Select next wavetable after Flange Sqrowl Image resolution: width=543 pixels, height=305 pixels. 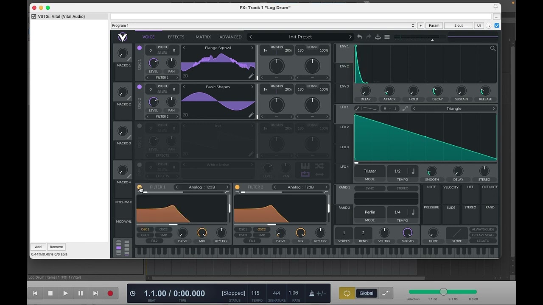[x=252, y=48]
